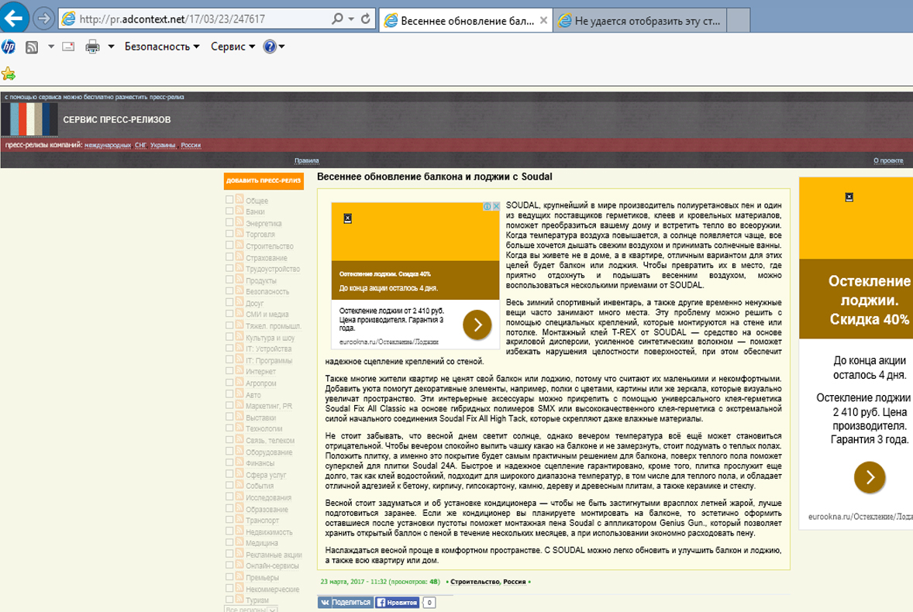Check the Технологии category checkbox
The image size is (913, 612).
click(229, 428)
